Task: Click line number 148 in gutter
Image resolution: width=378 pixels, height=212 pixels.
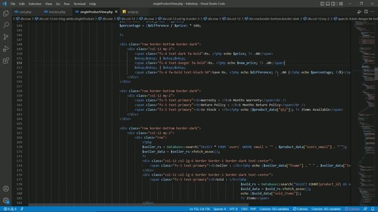Action: pyautogui.click(x=19, y=44)
